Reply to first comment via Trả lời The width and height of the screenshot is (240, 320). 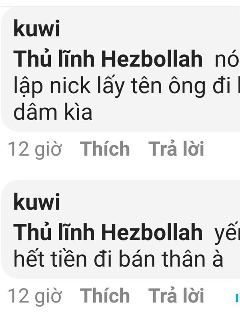(176, 148)
